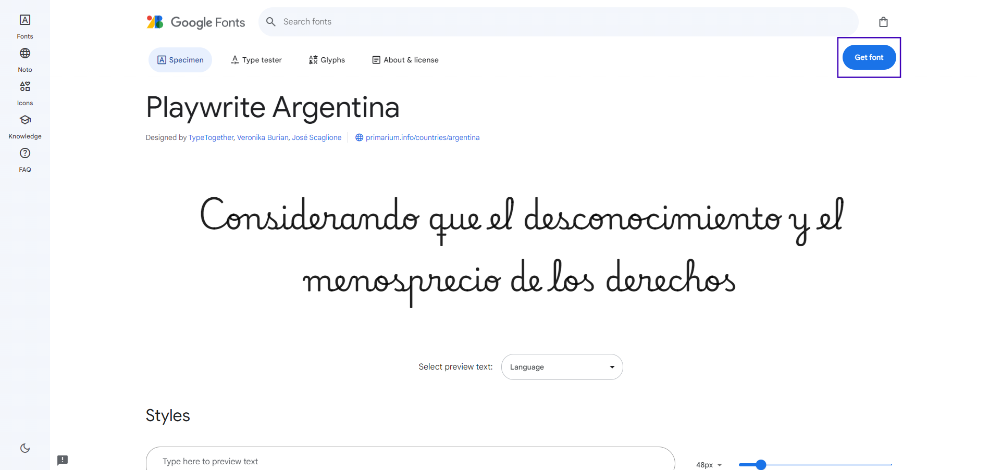This screenshot has width=989, height=470.
Task: Click the font size slider handle
Action: click(761, 465)
